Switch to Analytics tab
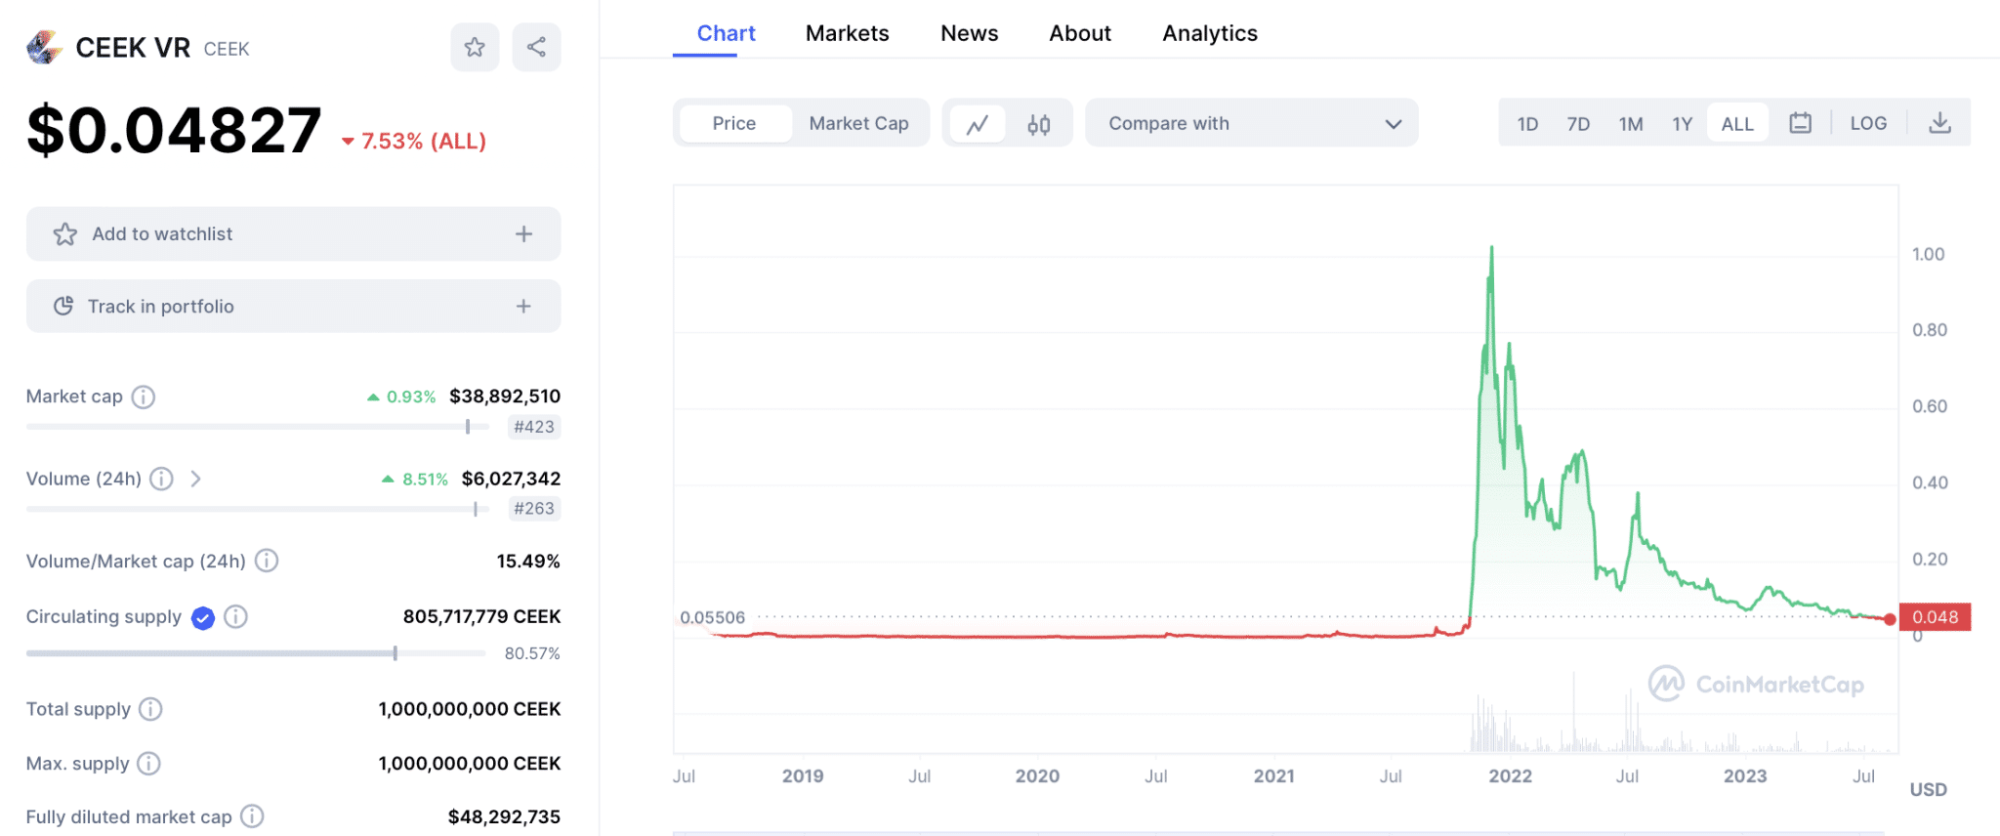Image resolution: width=2000 pixels, height=836 pixels. point(1210,33)
